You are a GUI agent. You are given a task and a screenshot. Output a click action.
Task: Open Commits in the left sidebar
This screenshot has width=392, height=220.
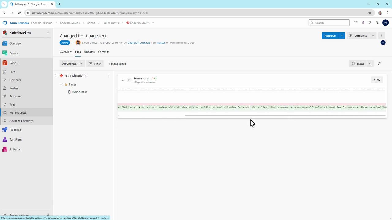click(x=15, y=80)
